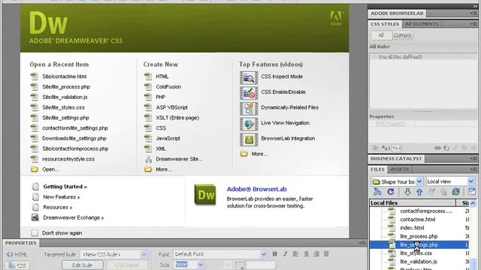481x270 pixels.
Task: Click BrowserLab Integration video icon
Action: 249,139
